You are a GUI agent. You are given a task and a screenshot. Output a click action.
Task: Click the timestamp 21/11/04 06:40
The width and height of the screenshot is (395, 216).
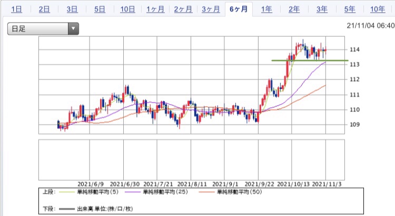click(x=371, y=26)
